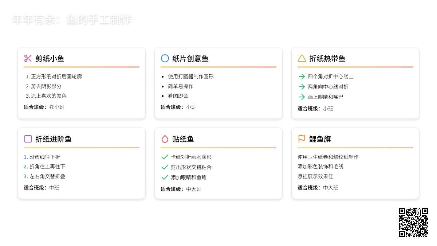
Task: Click the bullet item 使用打圆器制作圆形
Action: coord(191,77)
